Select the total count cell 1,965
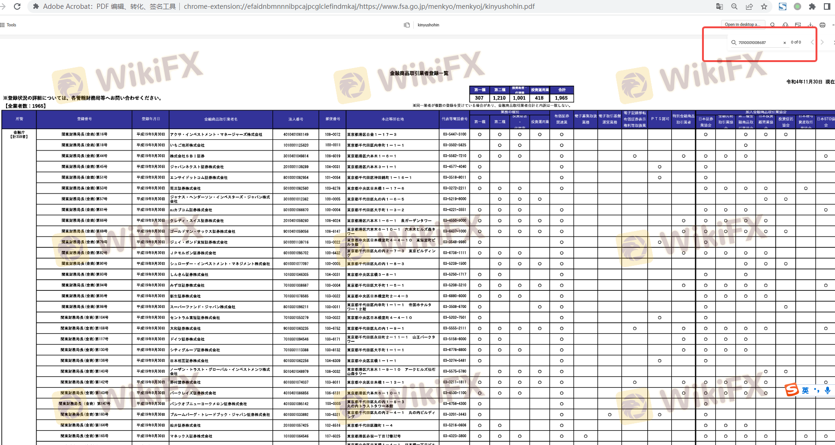Image resolution: width=835 pixels, height=445 pixels. coord(561,98)
